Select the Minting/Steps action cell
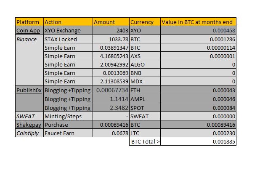260x173 pixels. [68, 116]
